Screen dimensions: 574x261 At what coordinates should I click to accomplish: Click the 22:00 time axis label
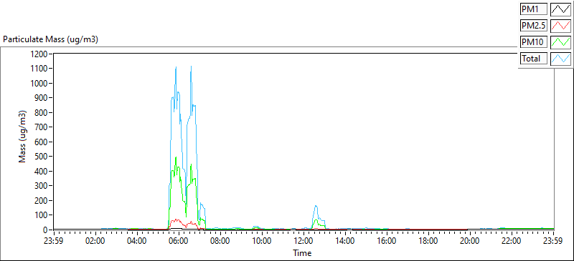(512, 241)
